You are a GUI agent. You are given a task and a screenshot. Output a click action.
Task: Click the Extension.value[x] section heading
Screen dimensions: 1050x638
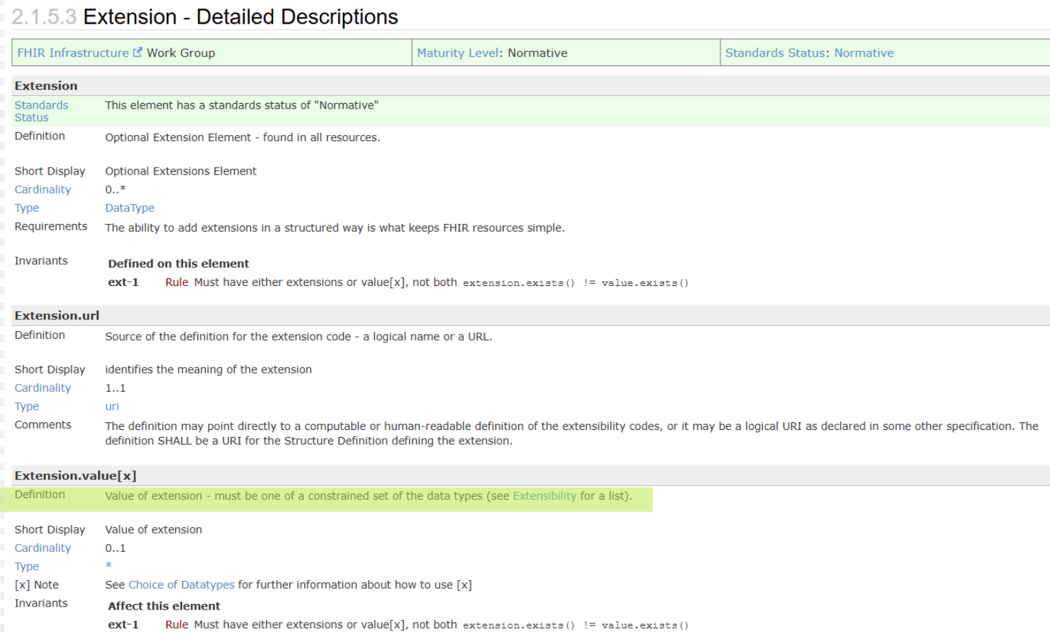coord(75,476)
